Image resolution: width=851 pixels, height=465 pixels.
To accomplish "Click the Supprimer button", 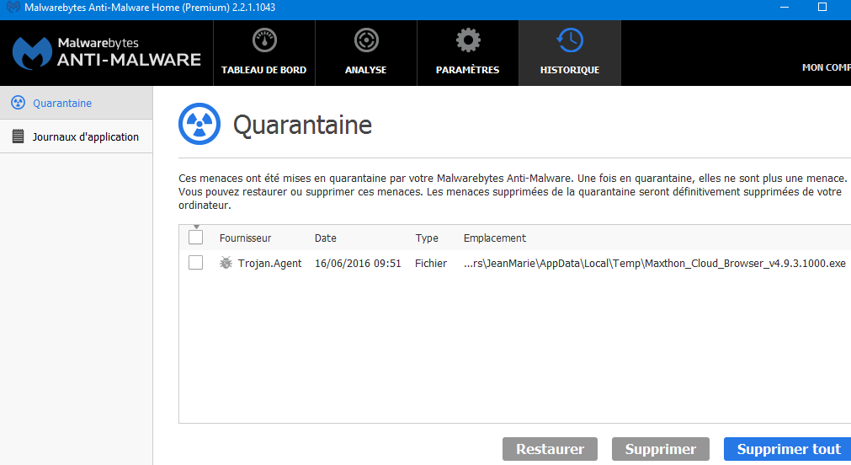I will click(x=661, y=449).
